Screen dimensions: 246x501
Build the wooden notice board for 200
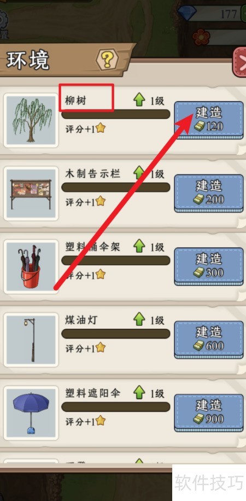pos(209,193)
